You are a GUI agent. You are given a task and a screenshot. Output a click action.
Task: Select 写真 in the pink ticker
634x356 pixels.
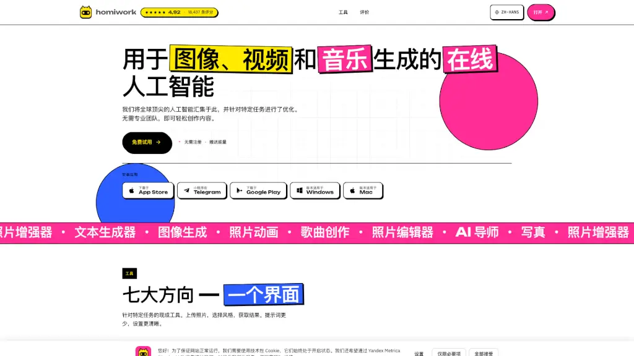533,232
